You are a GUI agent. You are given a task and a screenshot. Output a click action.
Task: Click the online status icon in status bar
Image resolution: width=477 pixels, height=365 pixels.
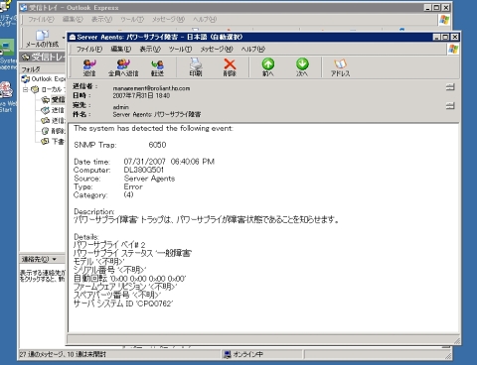[x=228, y=354]
